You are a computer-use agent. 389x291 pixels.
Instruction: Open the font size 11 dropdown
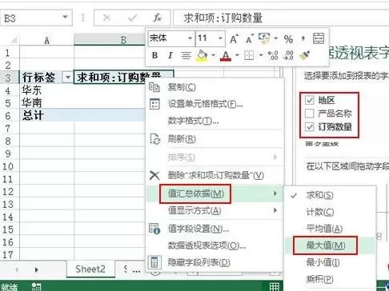(x=220, y=38)
